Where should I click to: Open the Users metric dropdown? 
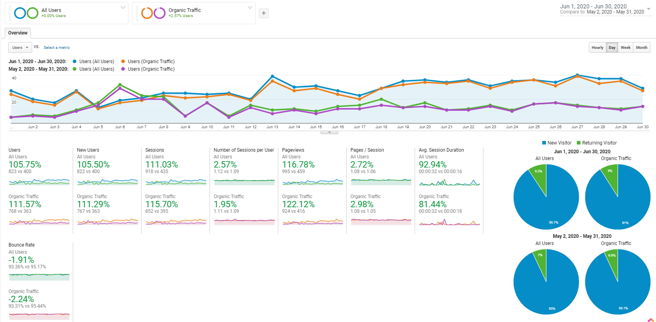pyautogui.click(x=20, y=48)
